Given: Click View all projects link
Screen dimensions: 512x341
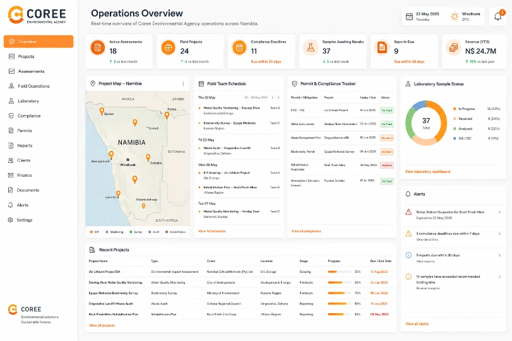Looking at the screenshot, I should (x=102, y=325).
